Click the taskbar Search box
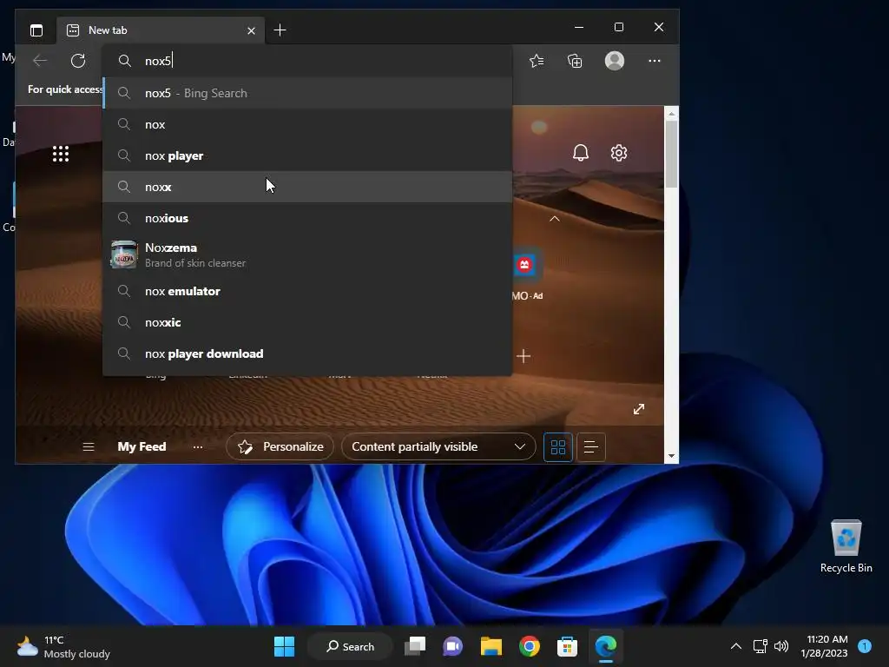 coord(350,646)
